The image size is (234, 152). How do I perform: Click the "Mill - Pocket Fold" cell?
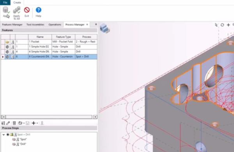pyautogui.click(x=64, y=42)
